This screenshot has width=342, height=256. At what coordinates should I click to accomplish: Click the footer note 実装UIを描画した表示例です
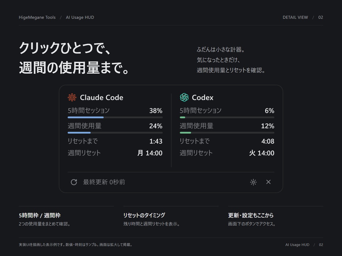click(75, 245)
